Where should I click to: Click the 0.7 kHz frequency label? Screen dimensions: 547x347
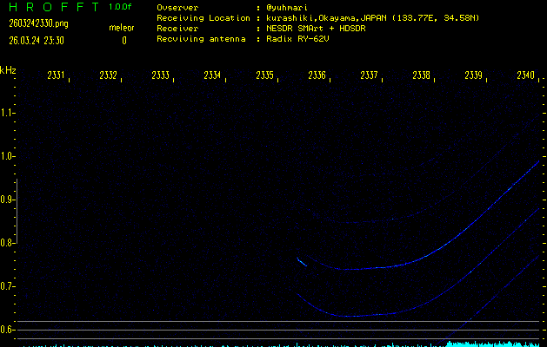(x=8, y=286)
